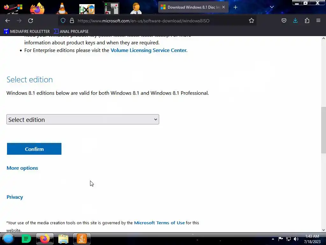326x245 pixels.
Task: Click the taskbar clock showing 1:43 AM
Action: pos(312,239)
